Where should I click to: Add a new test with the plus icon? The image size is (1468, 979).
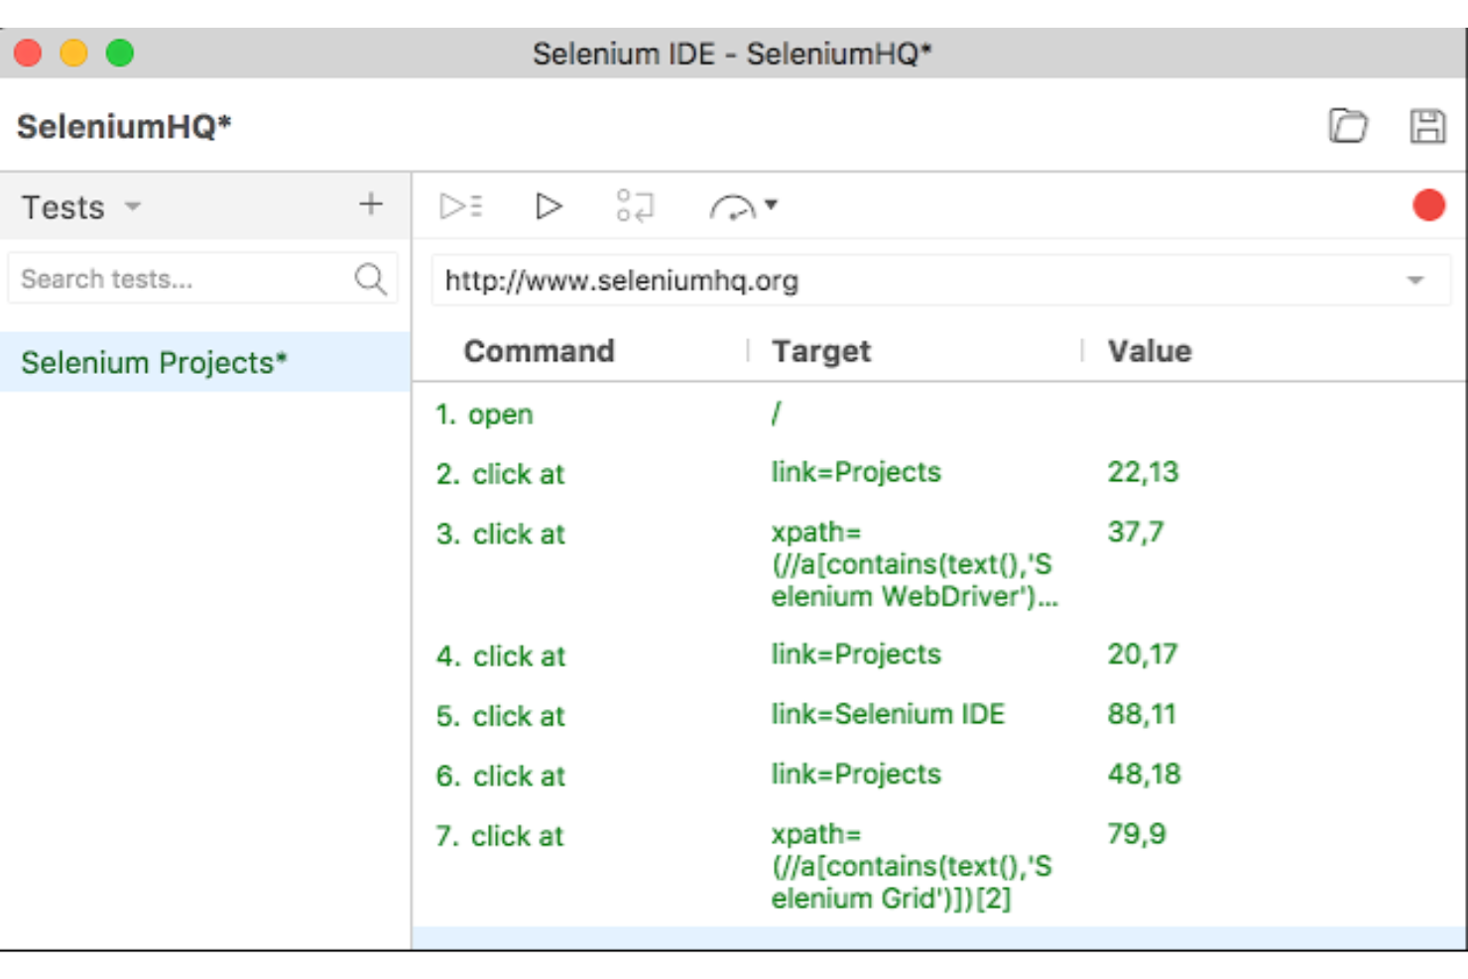click(x=370, y=204)
